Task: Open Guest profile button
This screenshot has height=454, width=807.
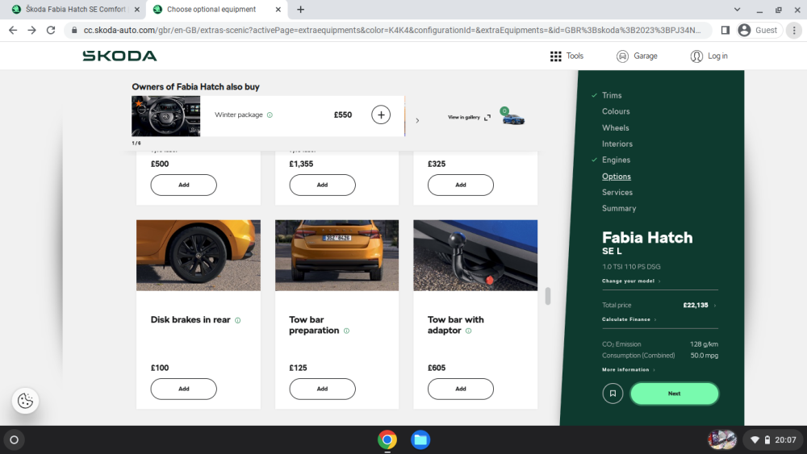Action: (758, 31)
